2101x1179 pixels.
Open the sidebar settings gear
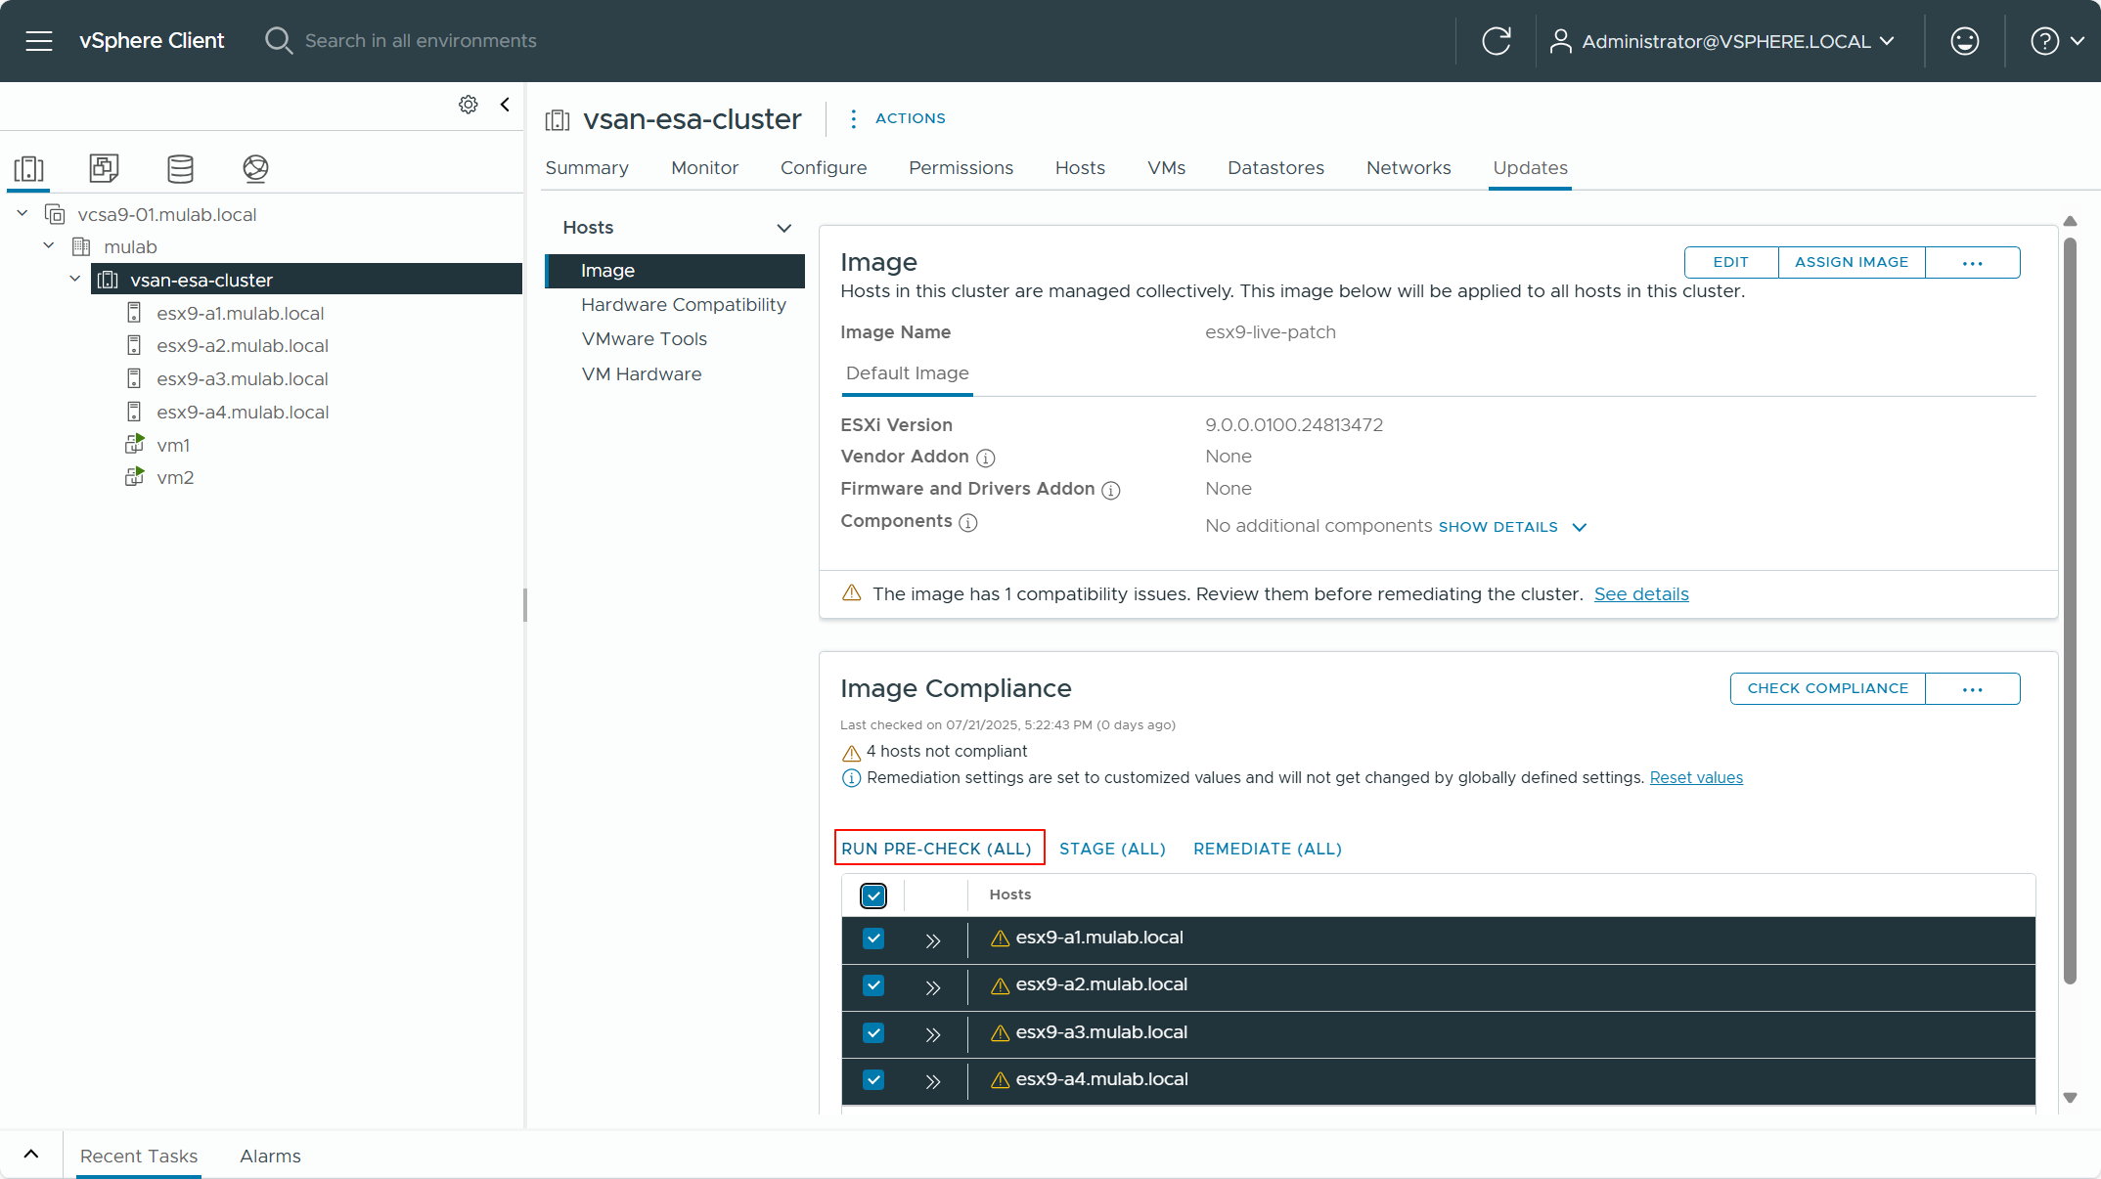(469, 105)
